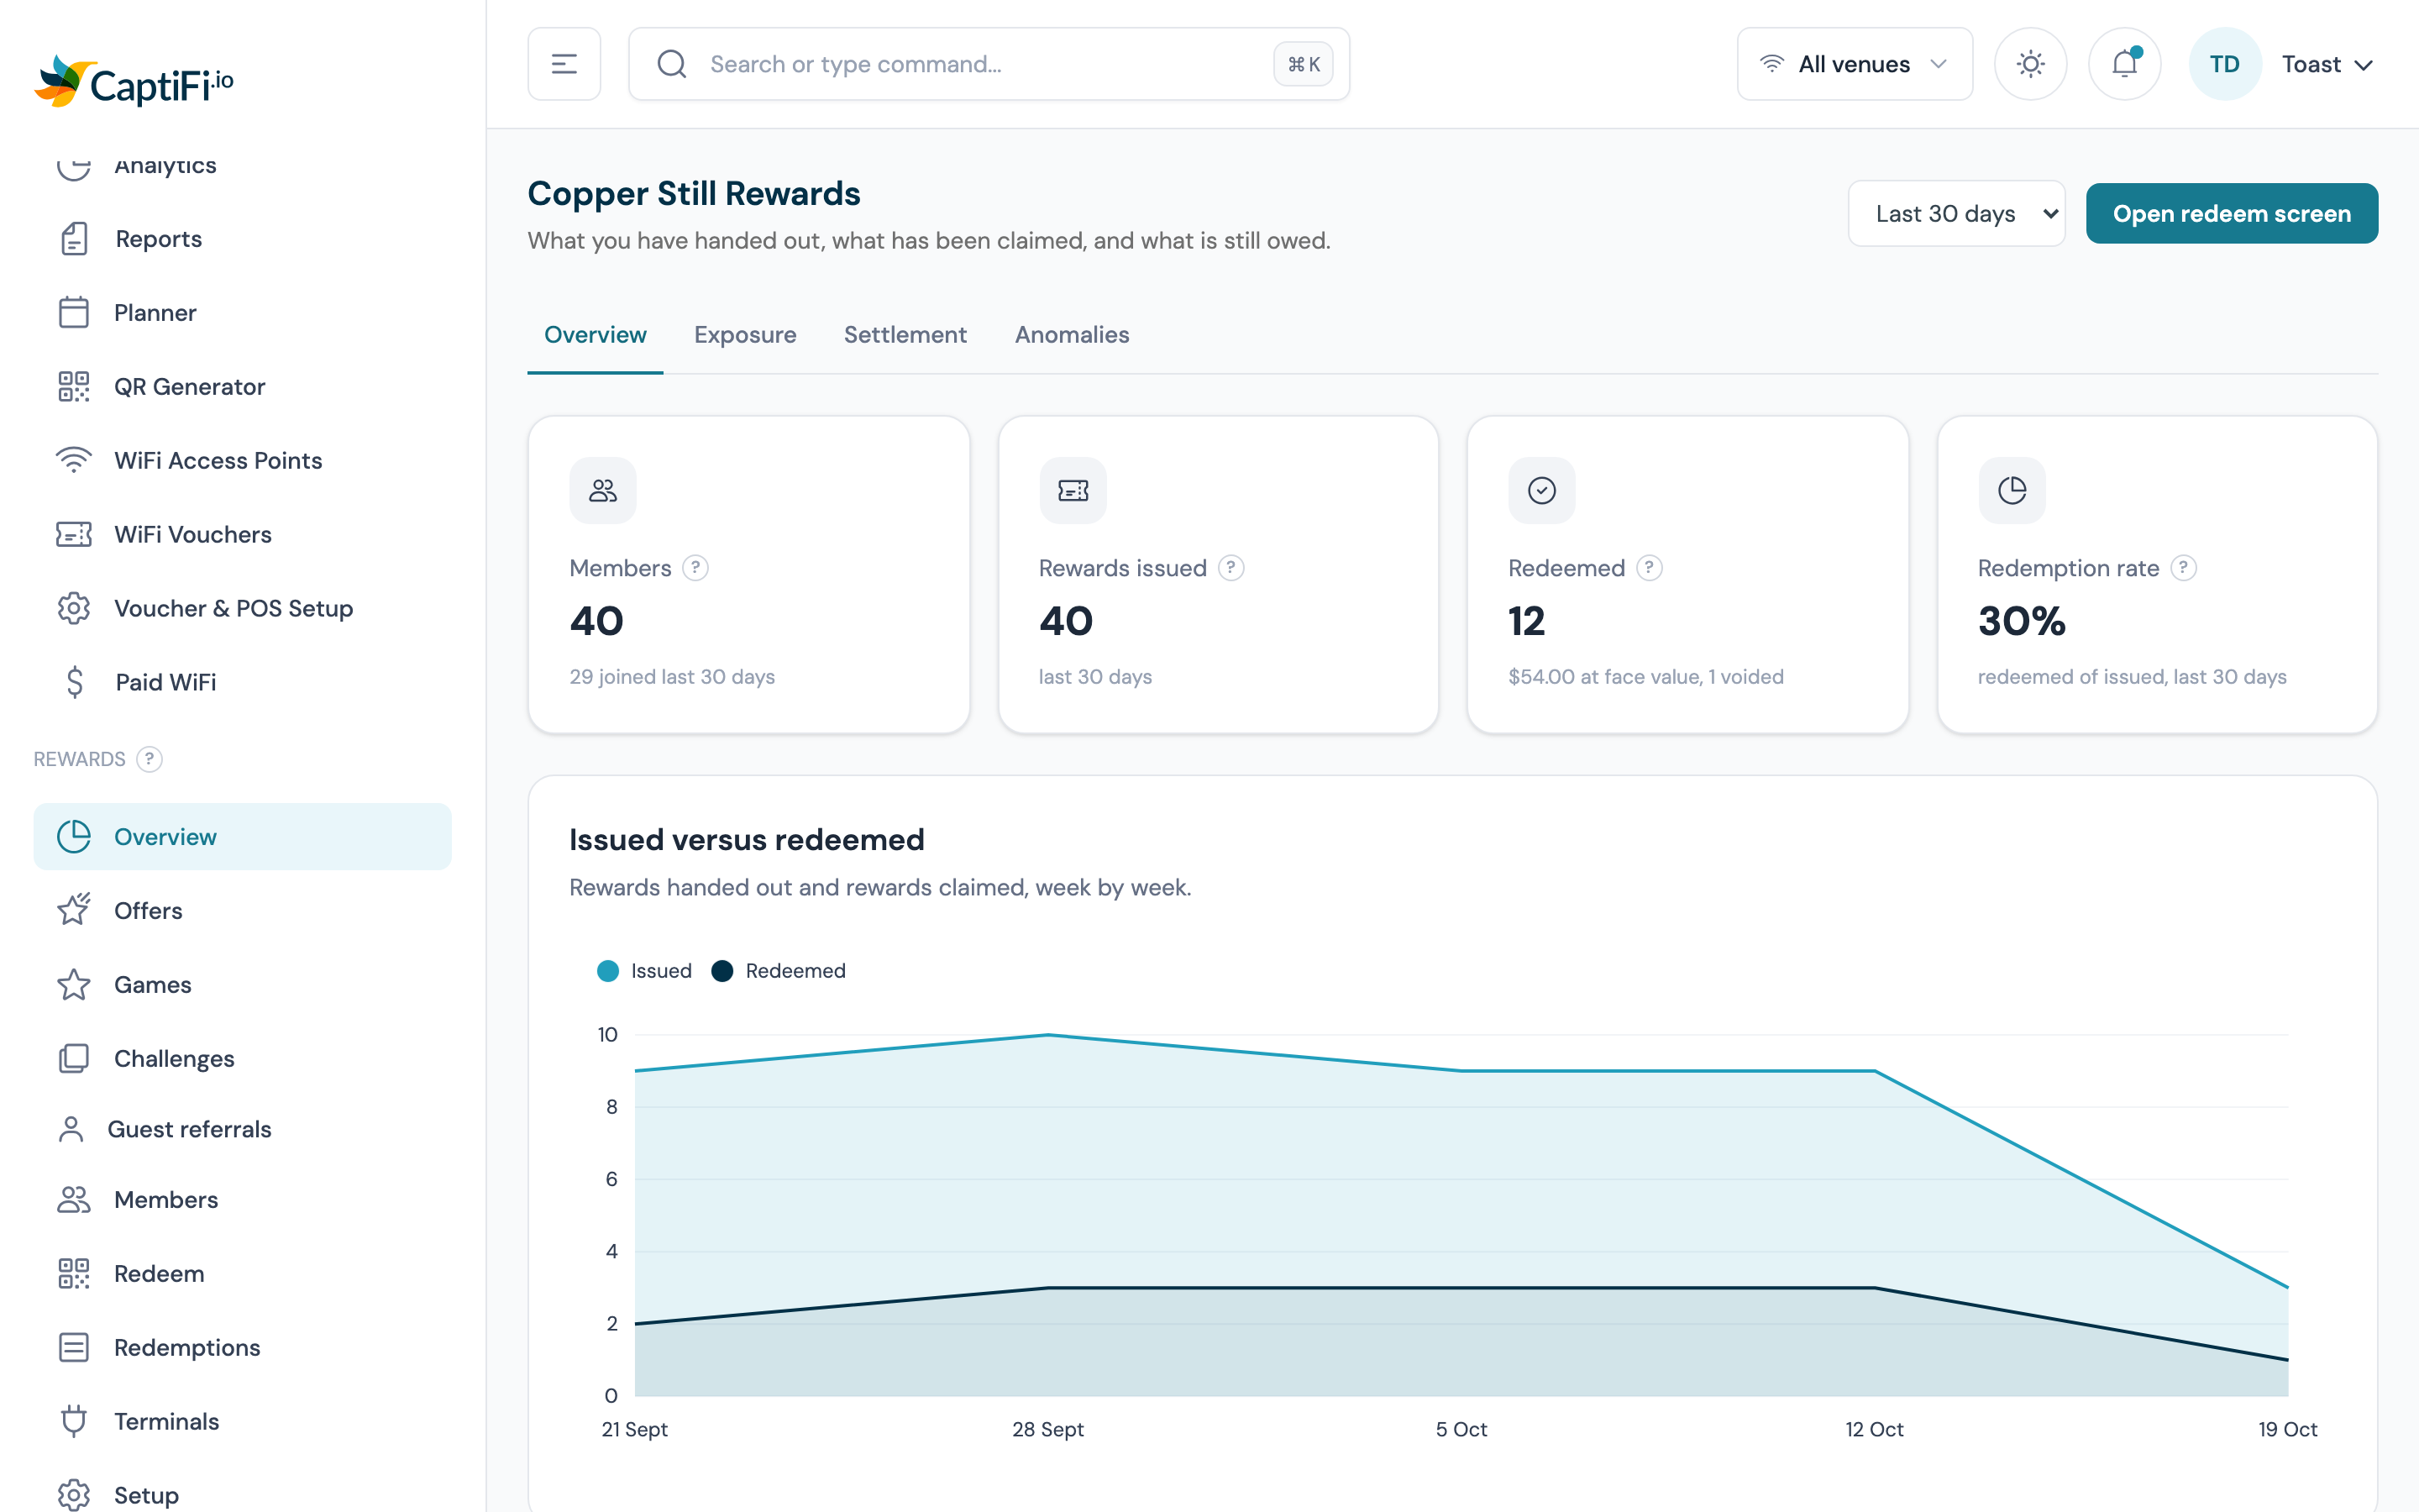Show help tooltip for Redeemed metric
The width and height of the screenshot is (2419, 1512).
[1648, 568]
